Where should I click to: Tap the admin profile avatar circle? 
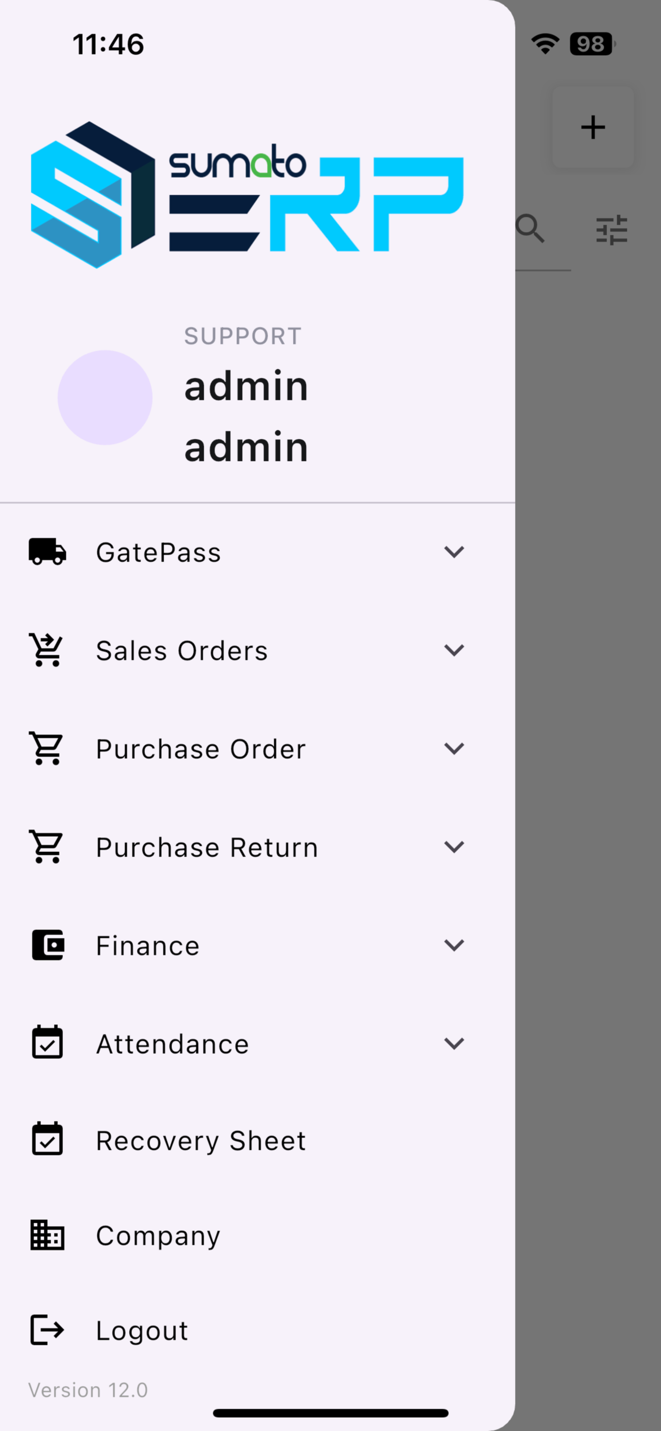pyautogui.click(x=105, y=397)
